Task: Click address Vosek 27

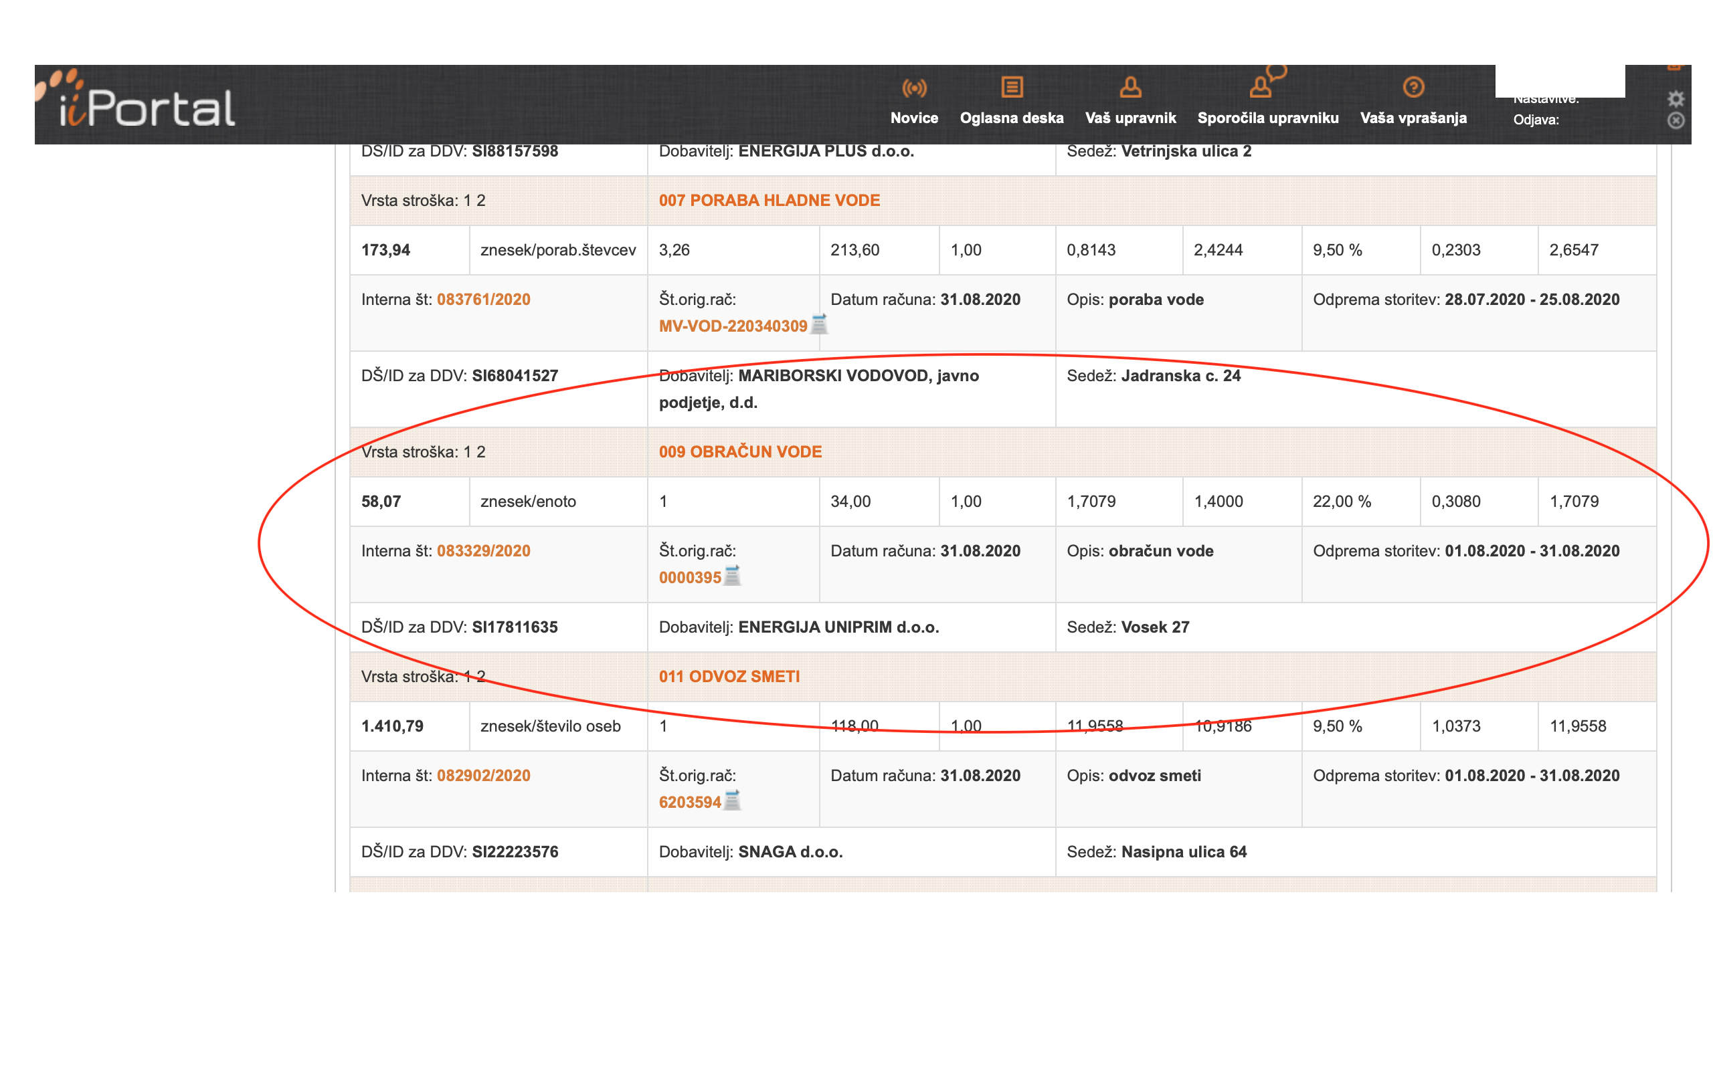Action: click(1155, 627)
